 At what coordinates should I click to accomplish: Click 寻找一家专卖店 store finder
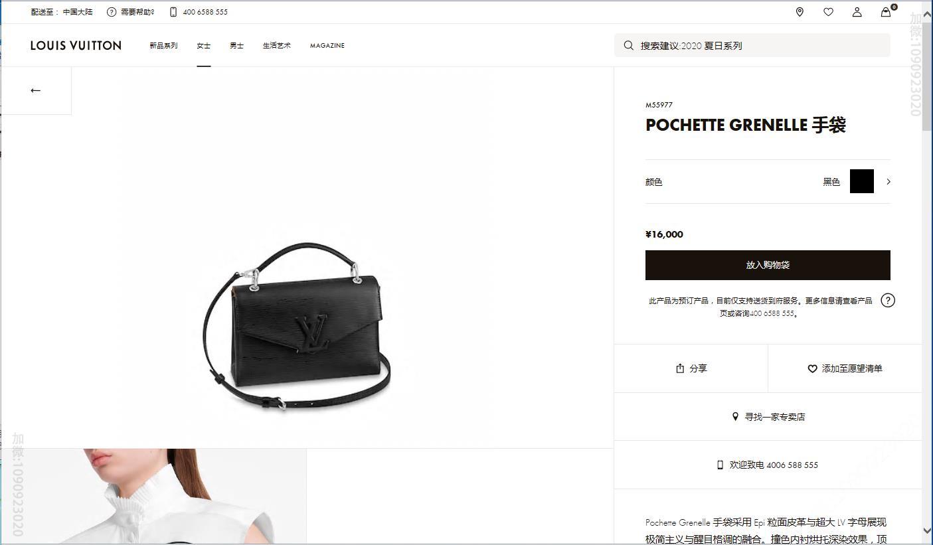click(x=768, y=417)
